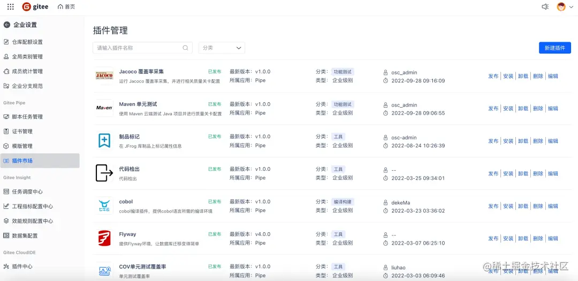Click the Maven plugin logo

[104, 108]
